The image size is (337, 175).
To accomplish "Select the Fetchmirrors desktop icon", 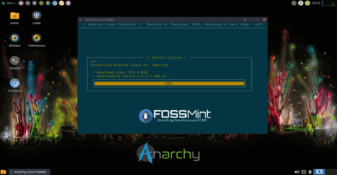I will pos(37,41).
